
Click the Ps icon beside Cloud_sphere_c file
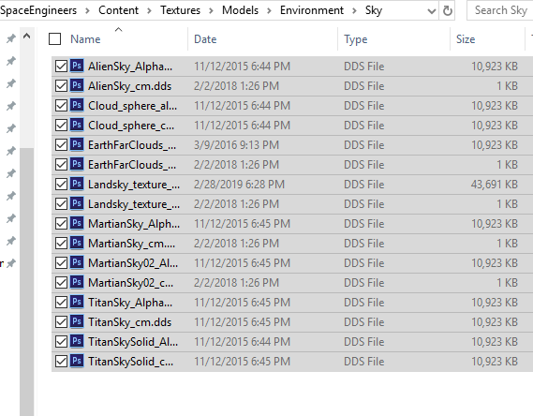tap(77, 125)
